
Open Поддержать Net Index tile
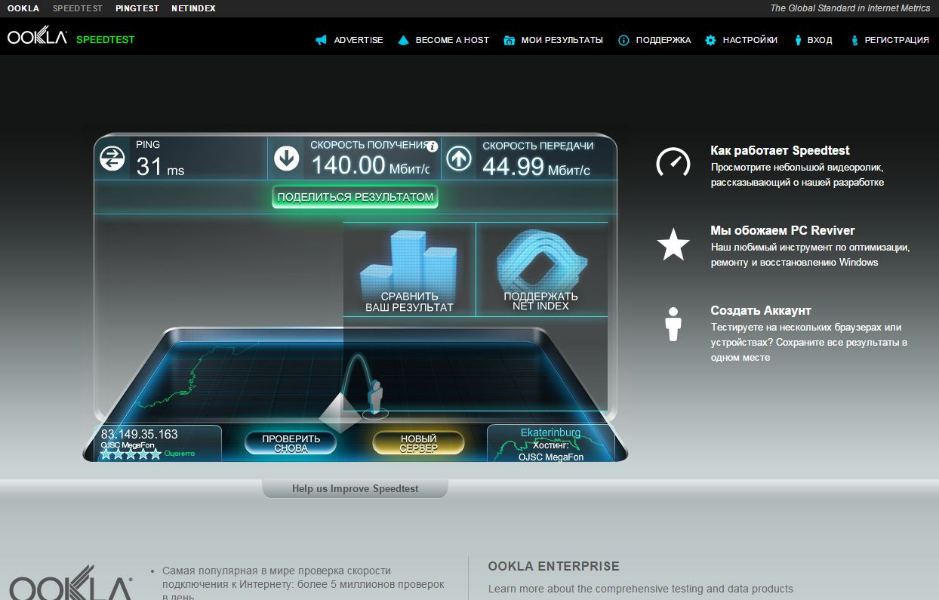[541, 269]
